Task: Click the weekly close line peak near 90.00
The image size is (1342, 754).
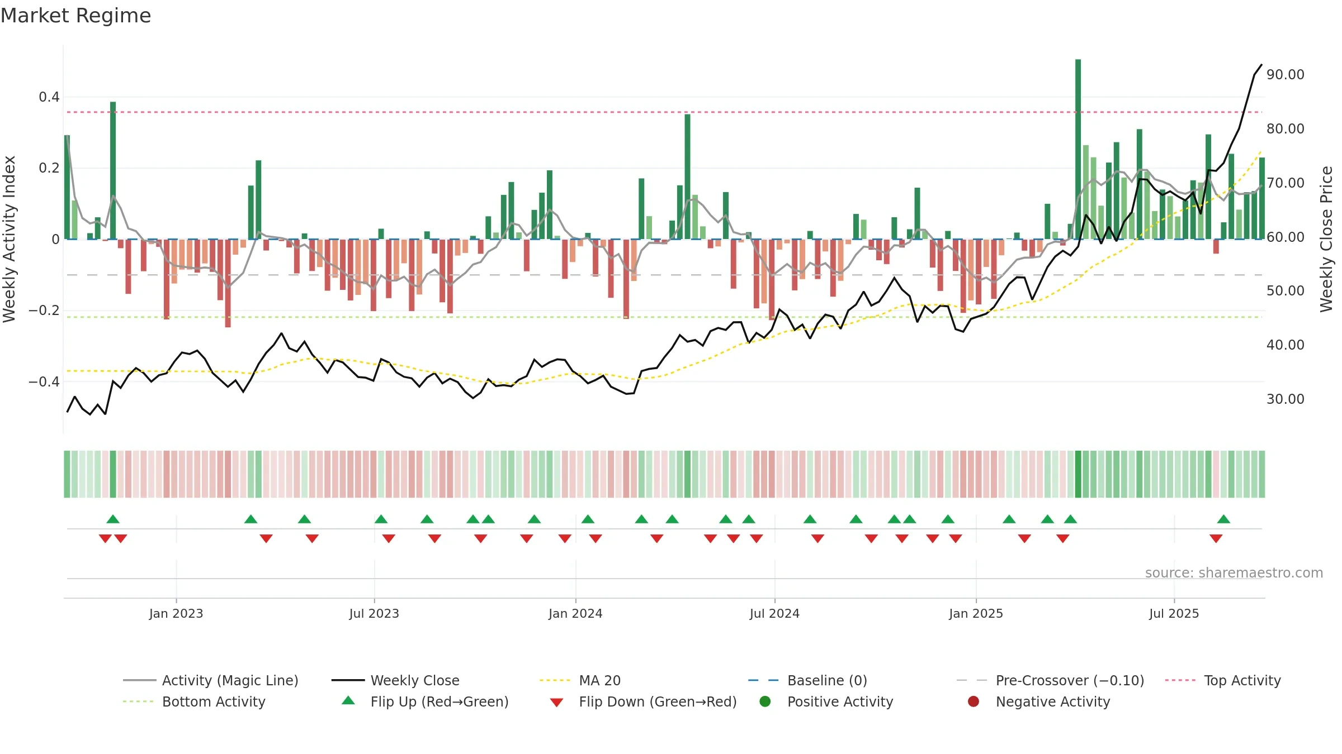Action: click(1261, 65)
